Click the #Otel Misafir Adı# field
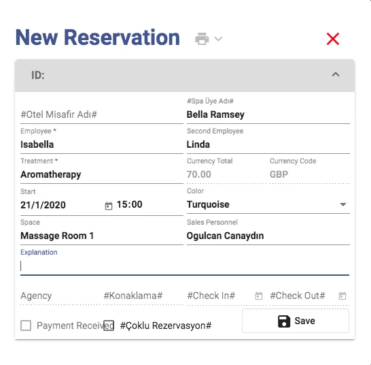The width and height of the screenshot is (371, 365). [x=102, y=114]
